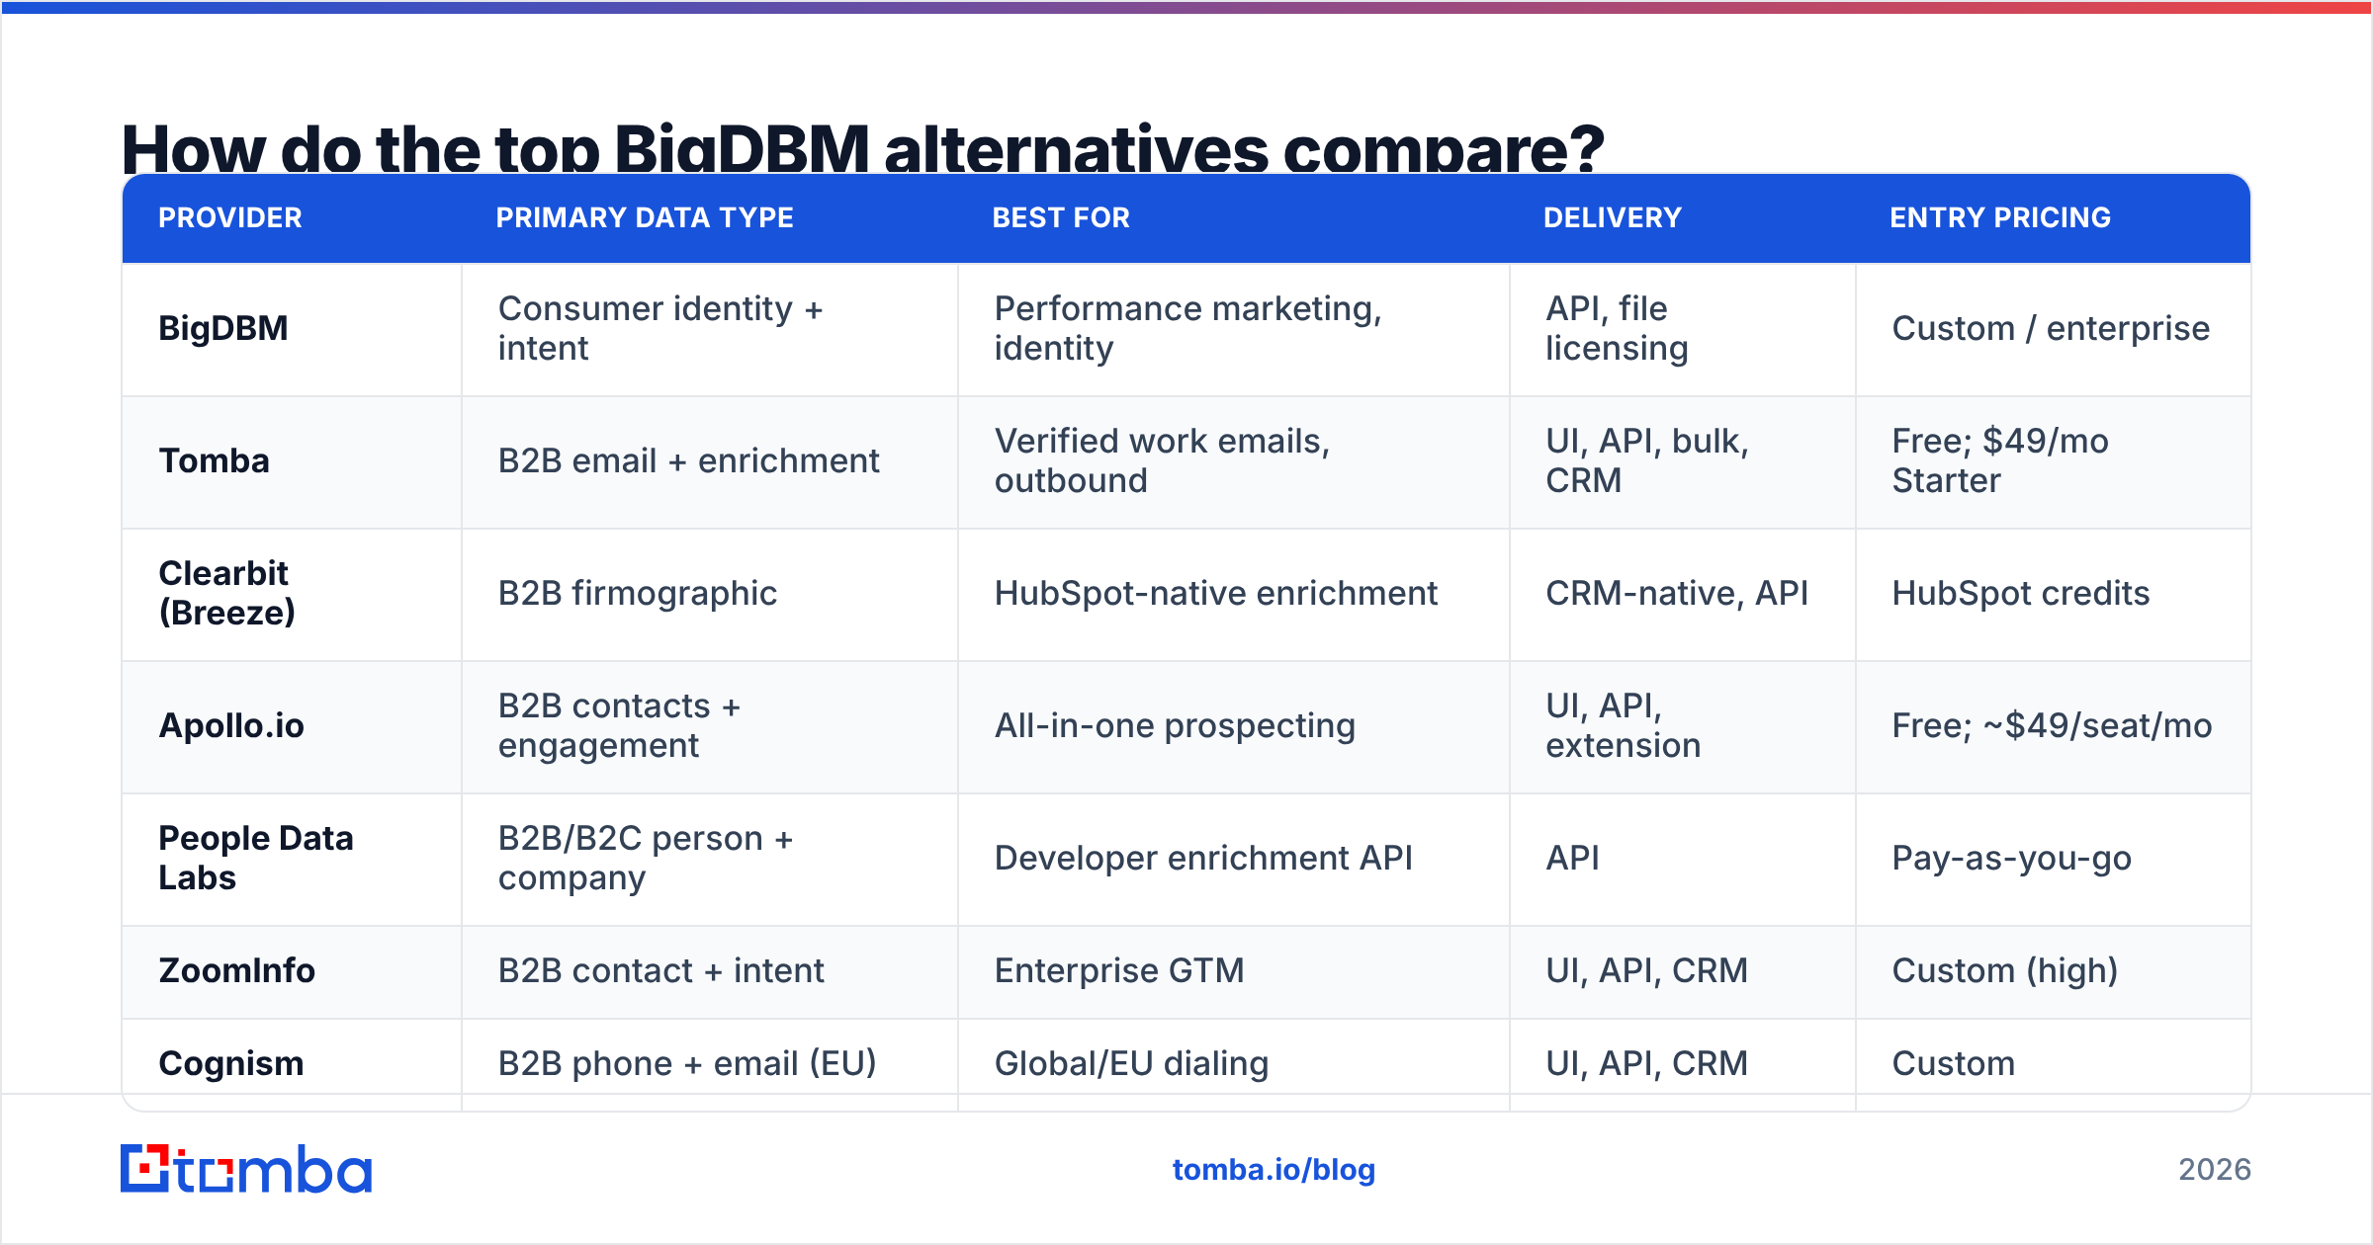2373x1245 pixels.
Task: Select 'B2B firmographic' cell
Action: [x=710, y=594]
